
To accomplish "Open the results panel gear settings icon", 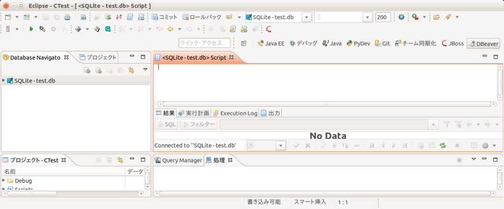I will (485, 146).
